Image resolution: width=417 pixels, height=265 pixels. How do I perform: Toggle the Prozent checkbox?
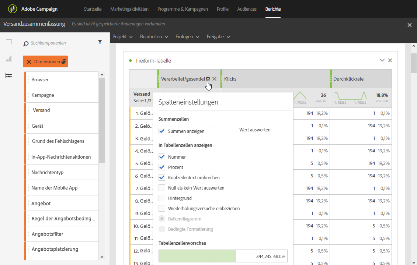point(162,167)
